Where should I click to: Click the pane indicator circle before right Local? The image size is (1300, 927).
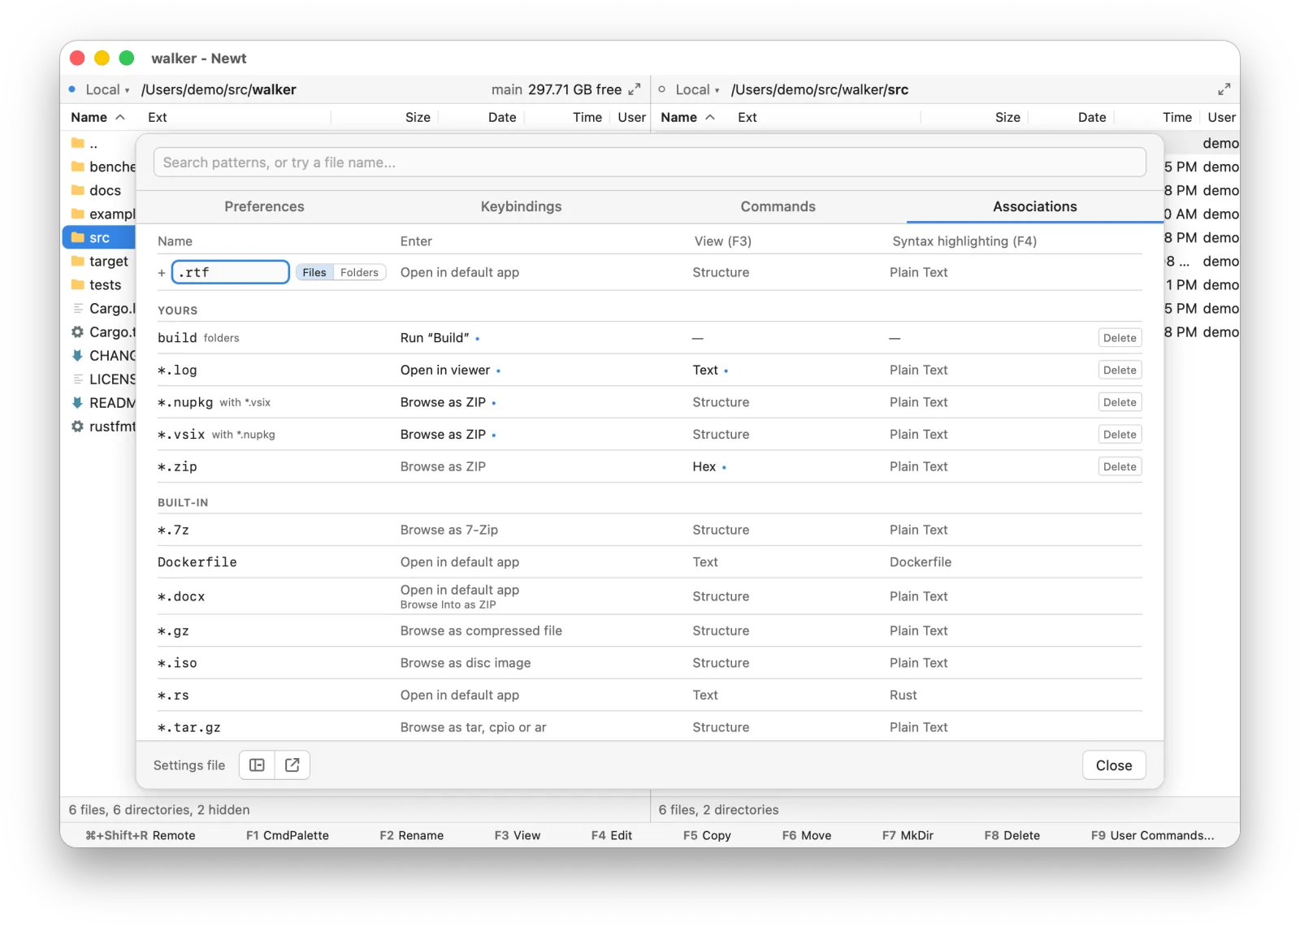(x=662, y=89)
